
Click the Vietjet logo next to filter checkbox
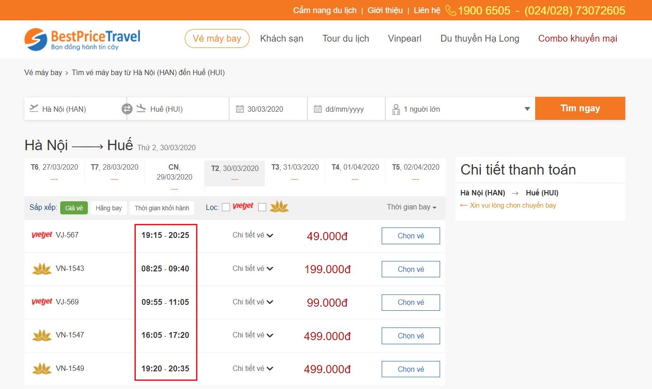(243, 206)
